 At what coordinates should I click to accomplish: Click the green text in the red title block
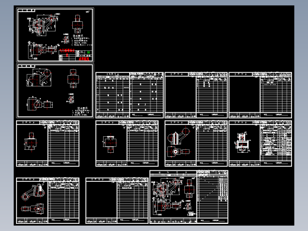(88, 53)
